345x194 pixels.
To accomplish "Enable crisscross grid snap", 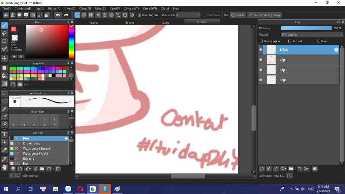I will coord(91,15).
